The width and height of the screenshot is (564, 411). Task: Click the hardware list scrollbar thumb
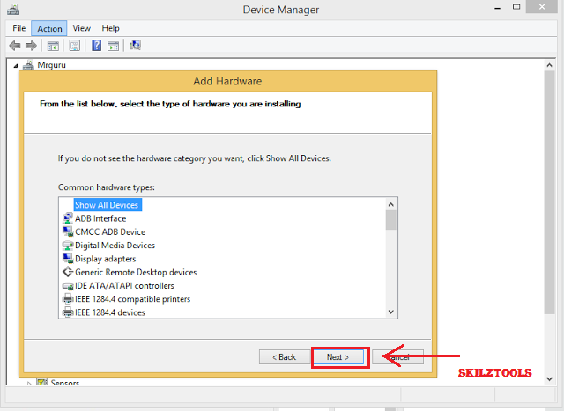tap(391, 220)
